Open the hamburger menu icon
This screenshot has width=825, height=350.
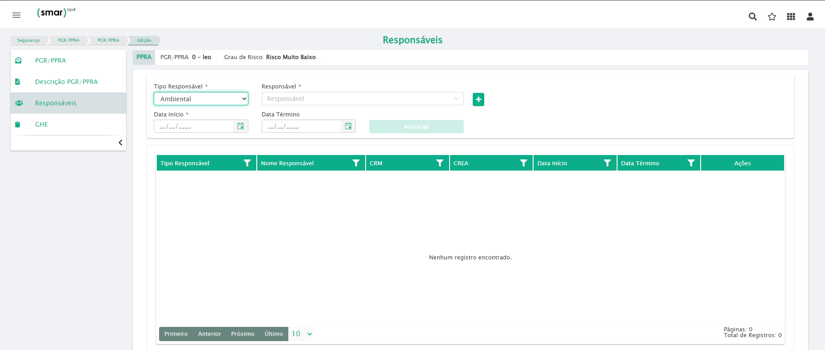tap(16, 15)
